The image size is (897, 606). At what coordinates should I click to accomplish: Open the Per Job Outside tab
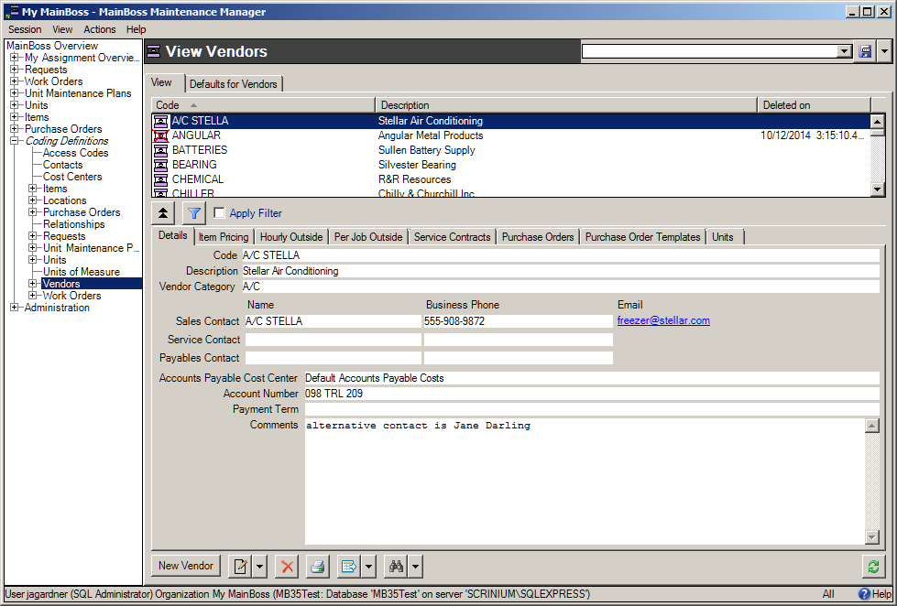click(x=368, y=237)
